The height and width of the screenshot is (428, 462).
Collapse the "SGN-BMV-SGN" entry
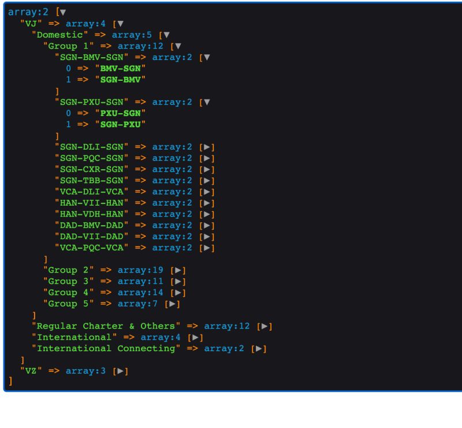[x=207, y=57]
